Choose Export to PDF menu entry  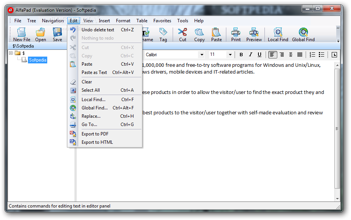[105, 134]
